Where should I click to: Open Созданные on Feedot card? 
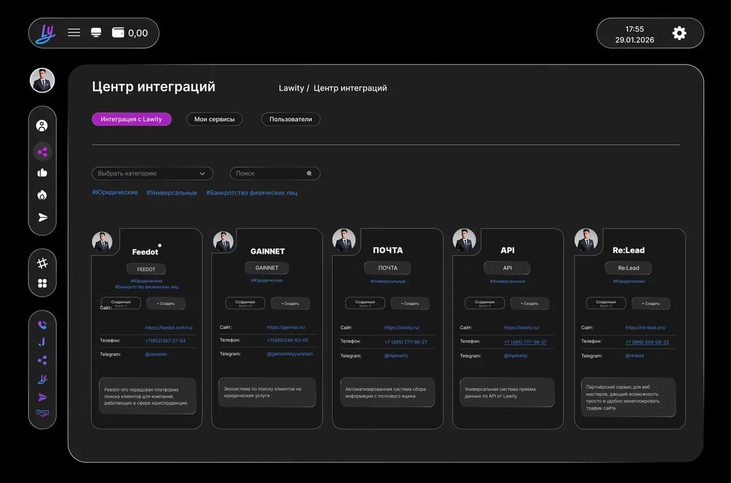pyautogui.click(x=121, y=303)
